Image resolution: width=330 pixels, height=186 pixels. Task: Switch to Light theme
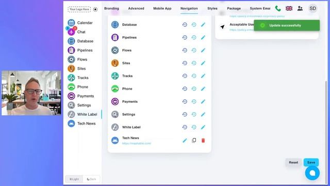(74, 179)
